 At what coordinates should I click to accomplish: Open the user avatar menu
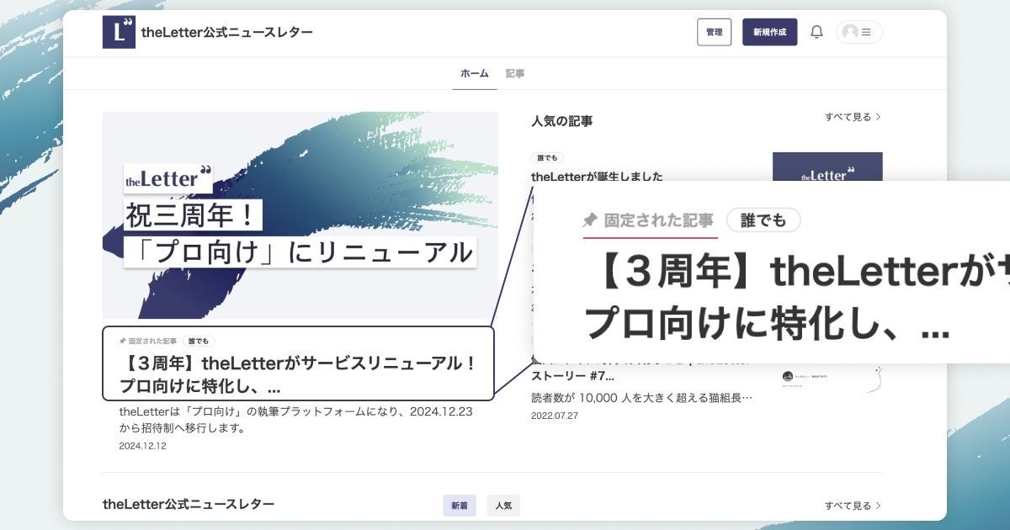(859, 32)
